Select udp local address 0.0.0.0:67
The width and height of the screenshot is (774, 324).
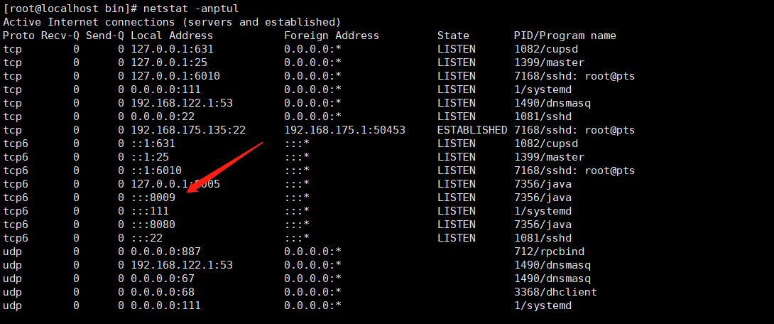(163, 279)
